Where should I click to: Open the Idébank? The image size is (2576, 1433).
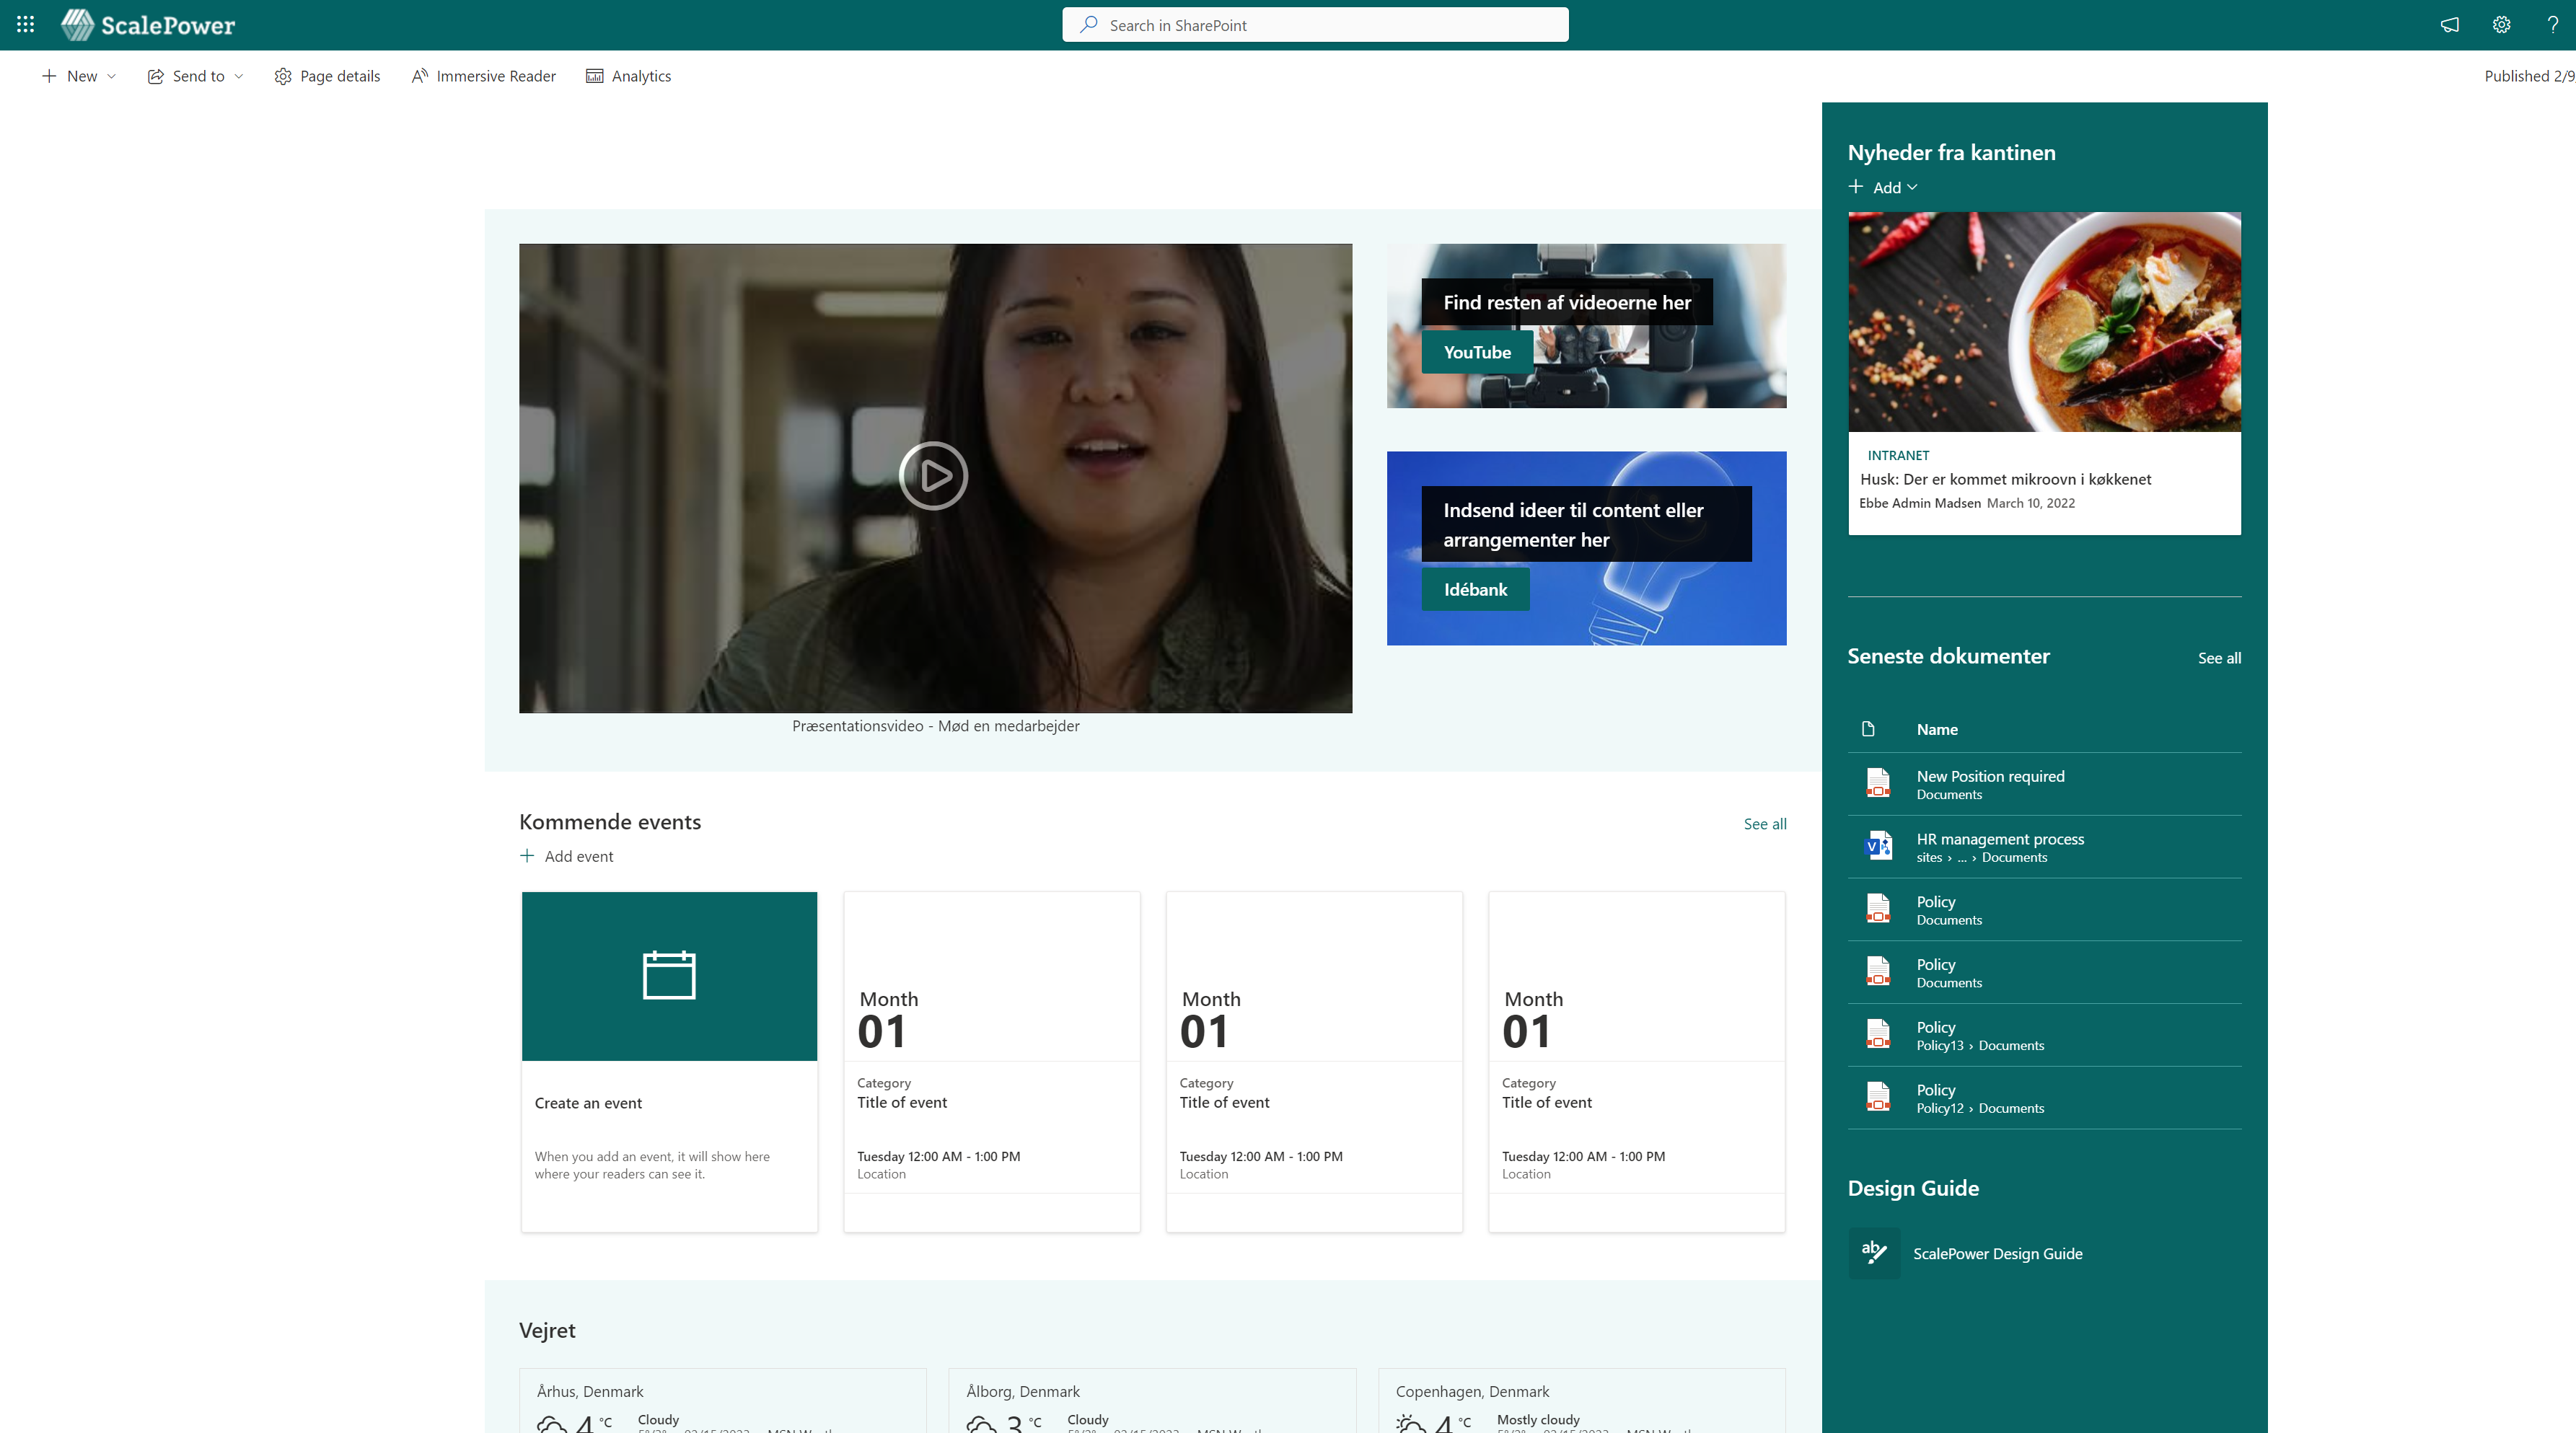click(1475, 589)
